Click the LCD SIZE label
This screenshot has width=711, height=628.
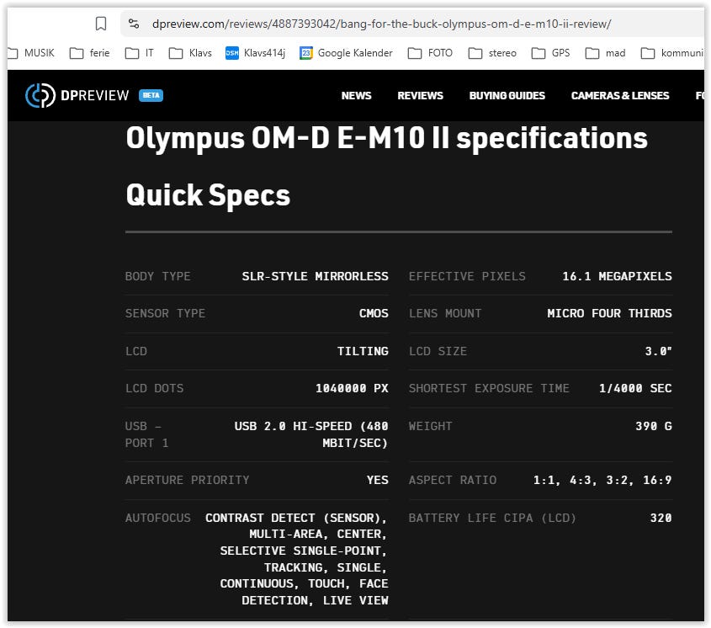point(438,351)
